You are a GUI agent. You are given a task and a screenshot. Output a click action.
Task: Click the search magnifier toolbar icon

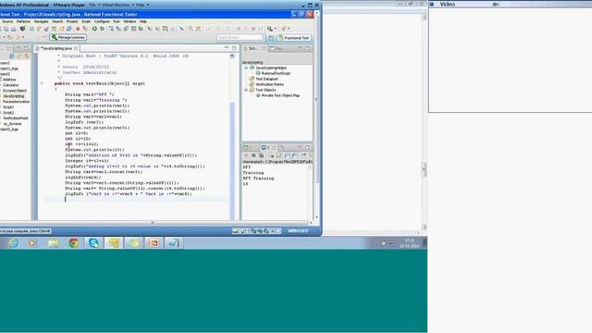[270, 29]
